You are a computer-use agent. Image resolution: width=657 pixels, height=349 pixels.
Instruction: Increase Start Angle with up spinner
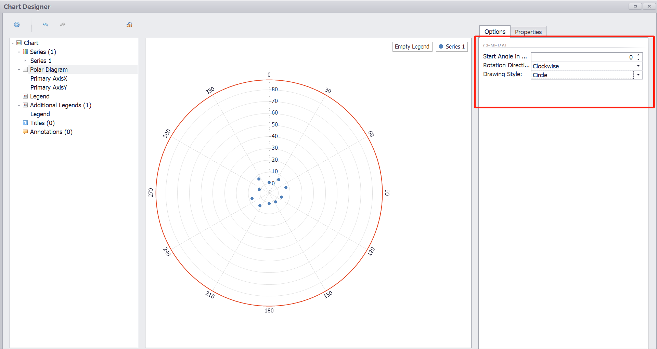point(638,55)
